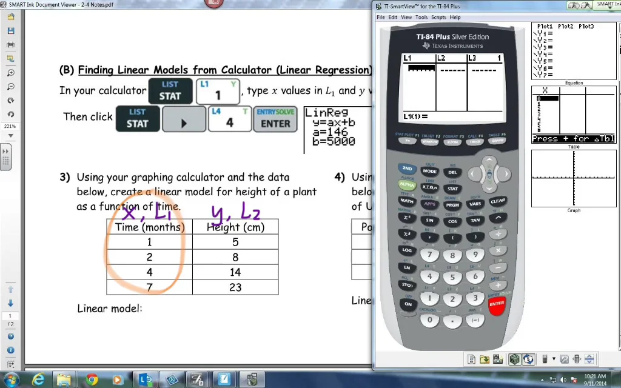This screenshot has height=388, width=621.
Task: Go to next page with blue down arrow
Action: coord(11,303)
